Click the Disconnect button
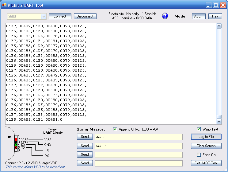Image resolution: width=228 pixels, height=172 pixels. click(x=85, y=16)
